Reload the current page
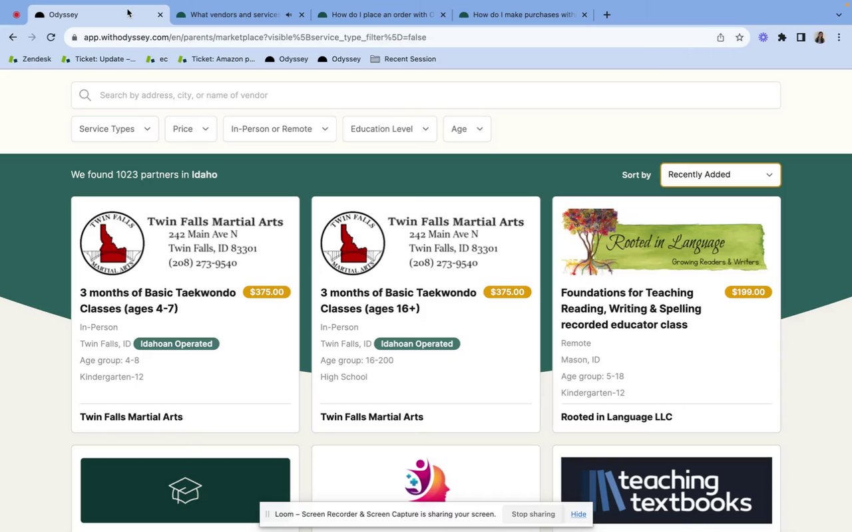The height and width of the screenshot is (532, 852). [x=51, y=37]
